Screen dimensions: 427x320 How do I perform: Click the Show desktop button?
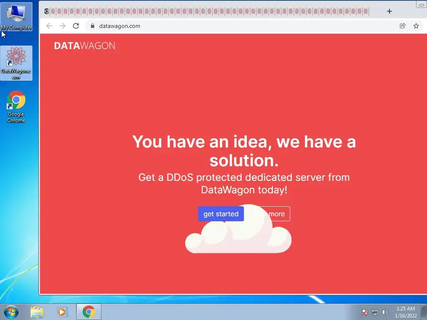(x=424, y=312)
